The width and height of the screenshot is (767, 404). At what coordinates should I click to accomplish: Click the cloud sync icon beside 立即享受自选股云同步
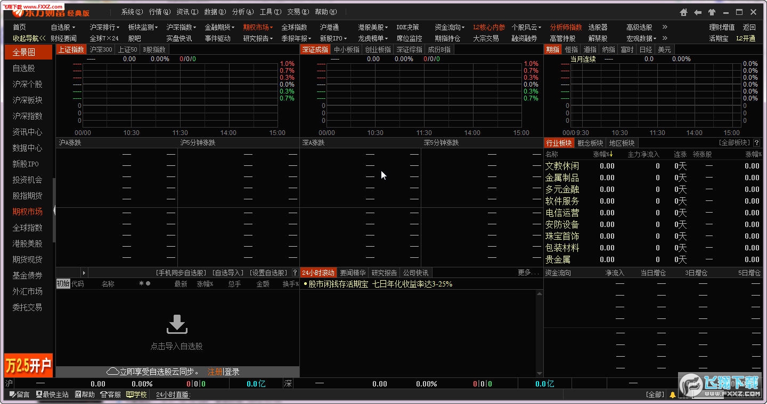point(112,372)
